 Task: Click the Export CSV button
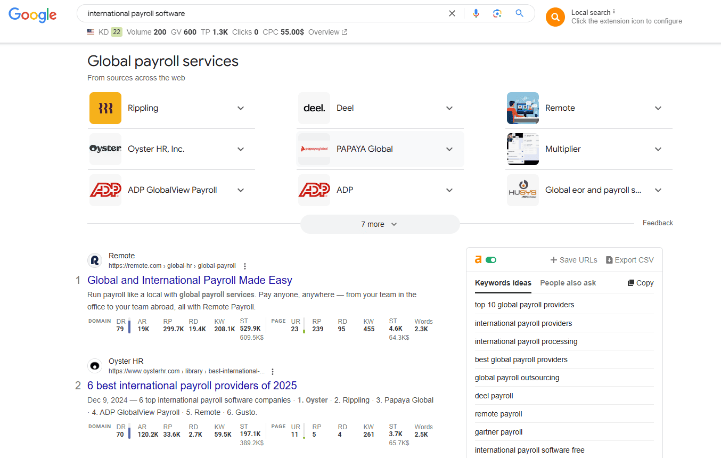[x=629, y=260]
